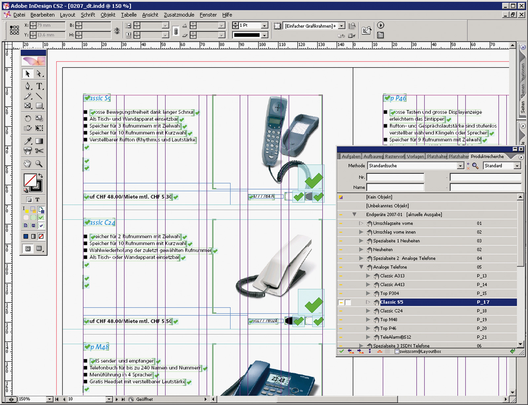Viewport: 528px width, 405px height.
Task: Toggle the green checkmark box in toolbox
Action: (x=41, y=218)
